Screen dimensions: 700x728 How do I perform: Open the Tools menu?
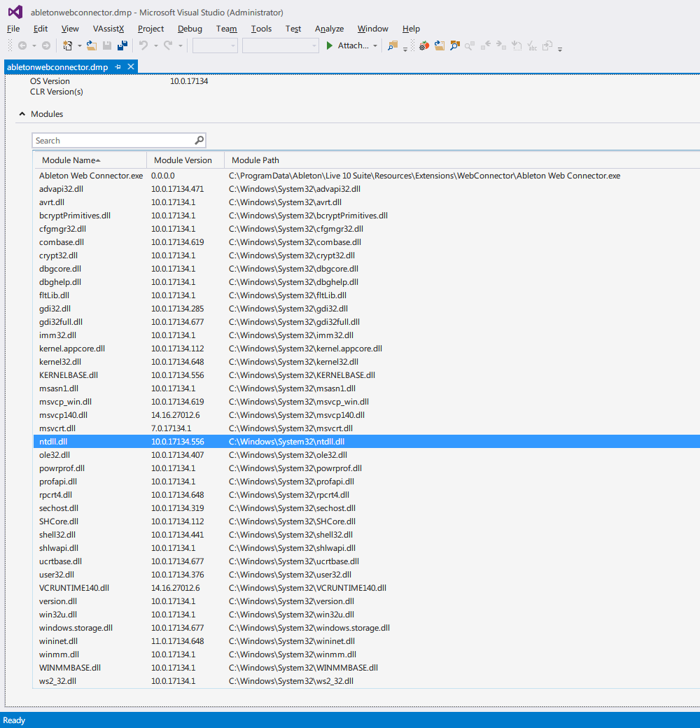pos(261,28)
